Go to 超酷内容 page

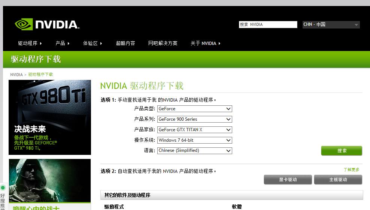coord(125,43)
